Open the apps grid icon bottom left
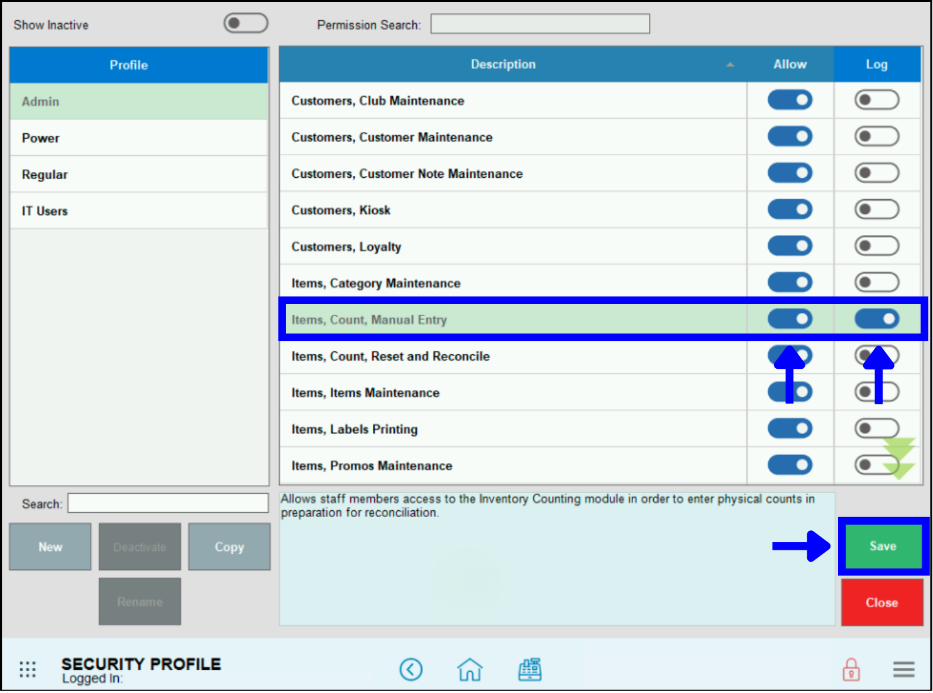933x693 pixels. point(27,669)
